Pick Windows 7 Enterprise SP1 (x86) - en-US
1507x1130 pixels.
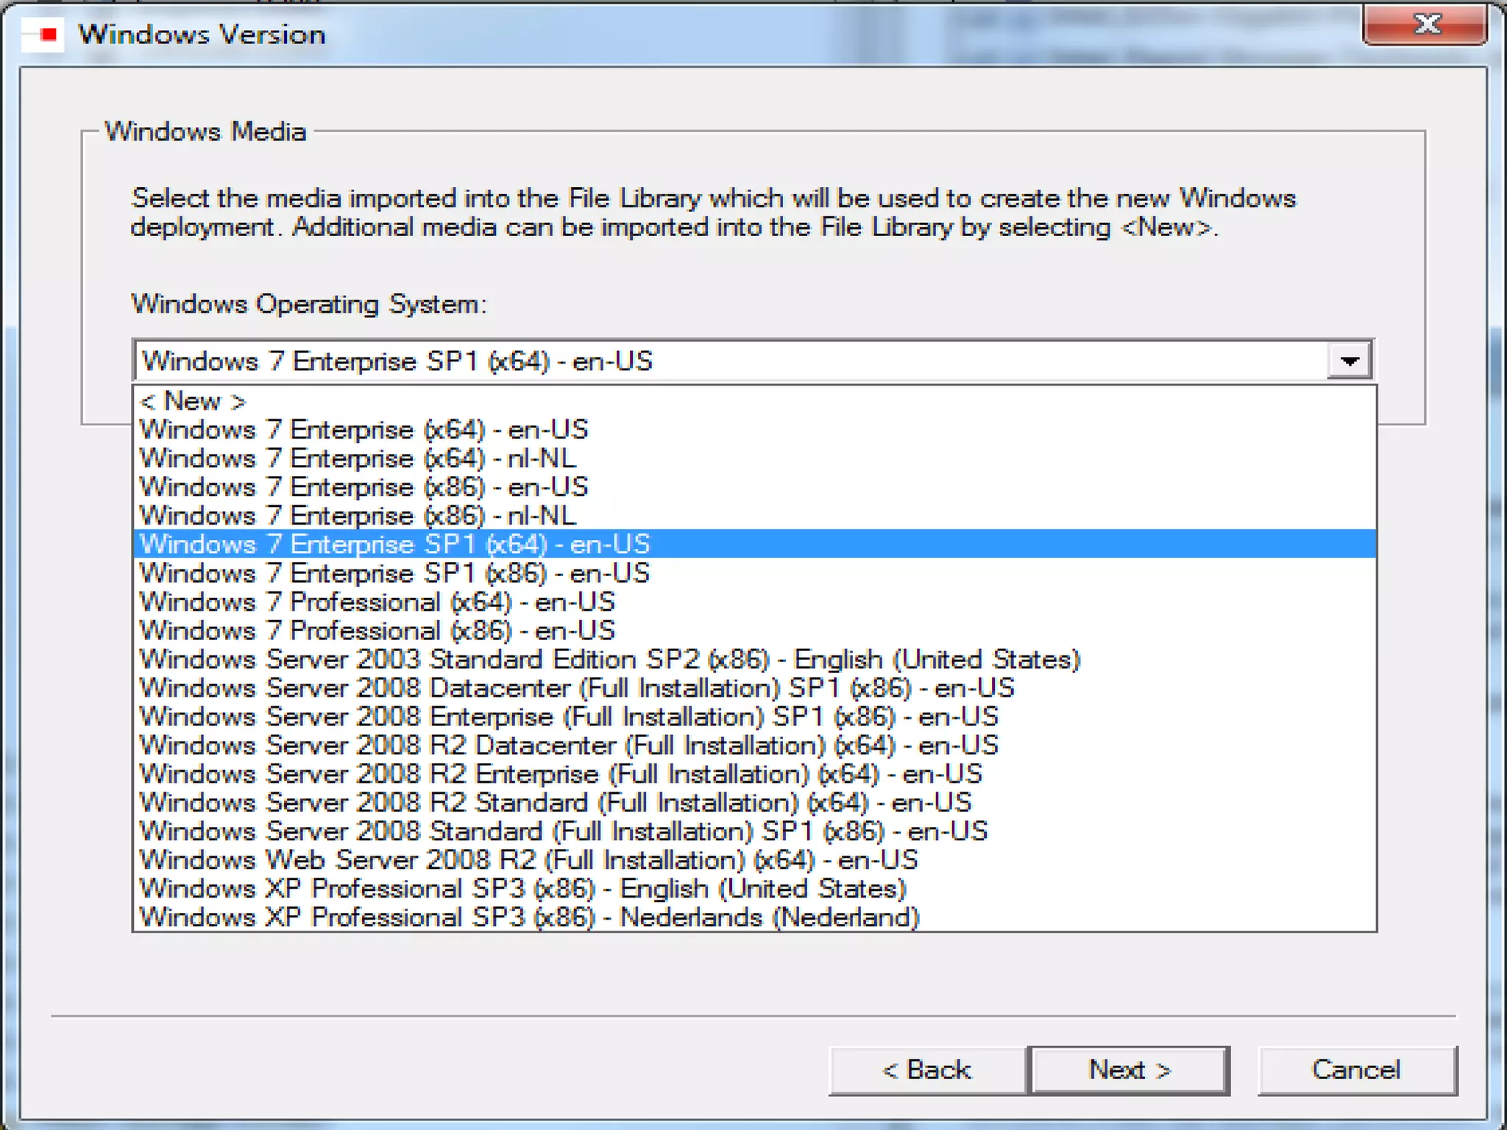[x=754, y=573]
